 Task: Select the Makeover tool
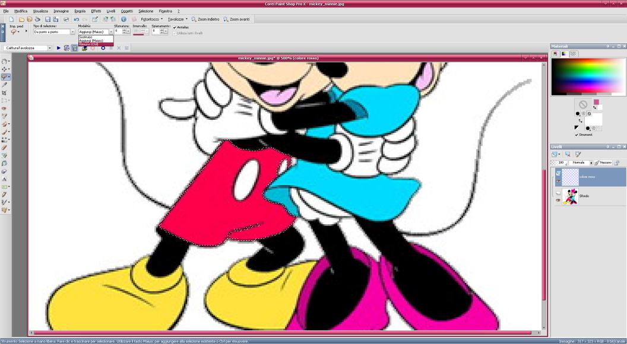4,116
